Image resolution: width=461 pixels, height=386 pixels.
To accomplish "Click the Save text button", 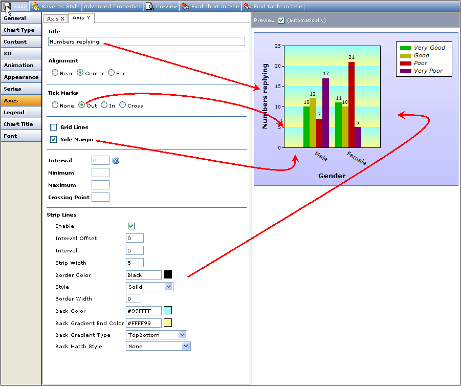I will (20, 6).
